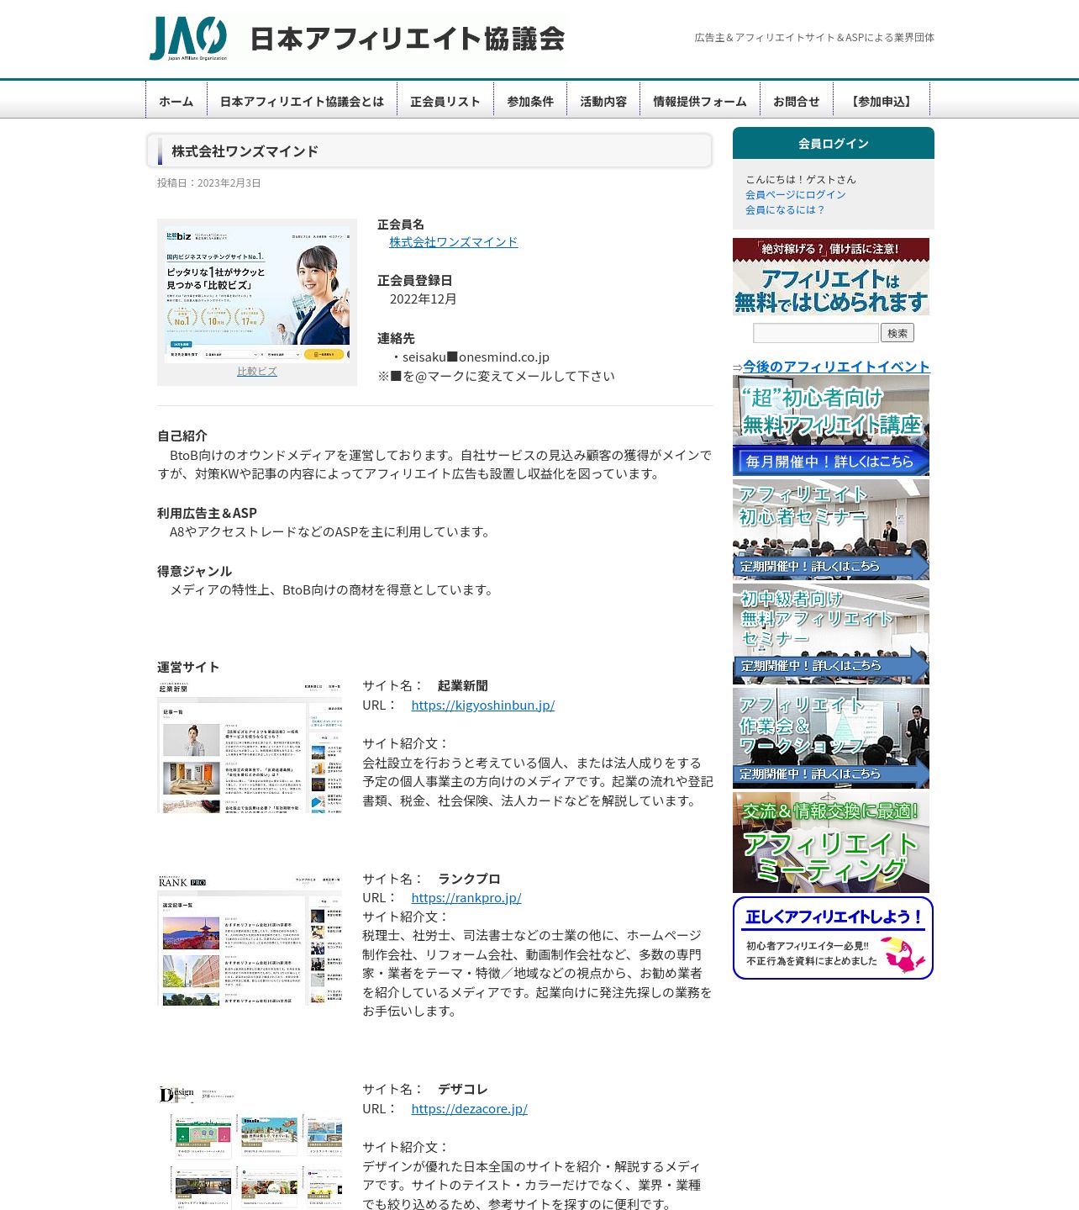The image size is (1079, 1210).
Task: Click the JAO logo at top
Action: tap(188, 38)
